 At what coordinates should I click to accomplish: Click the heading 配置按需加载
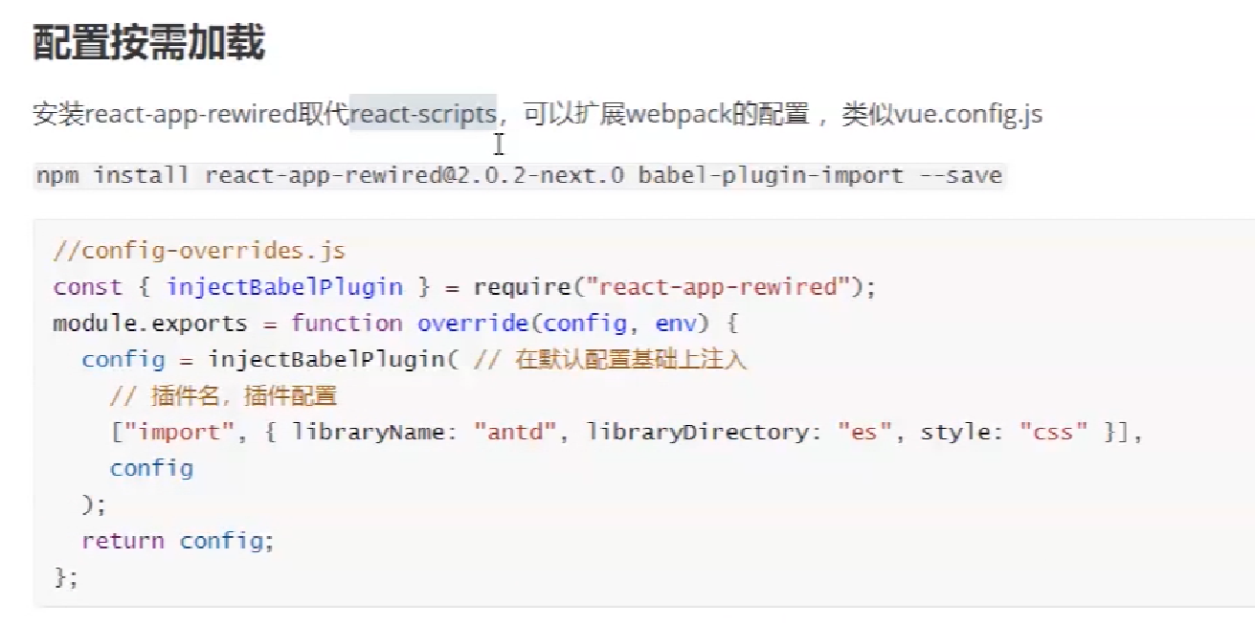point(148,43)
